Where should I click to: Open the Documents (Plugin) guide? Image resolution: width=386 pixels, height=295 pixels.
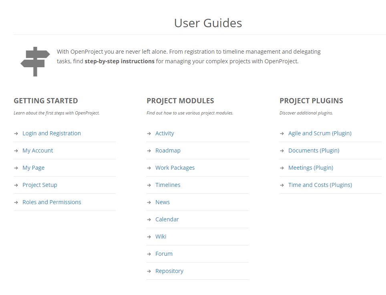(x=314, y=150)
